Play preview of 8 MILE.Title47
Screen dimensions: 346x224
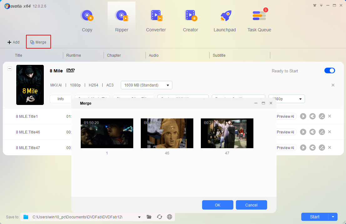[x=303, y=148]
